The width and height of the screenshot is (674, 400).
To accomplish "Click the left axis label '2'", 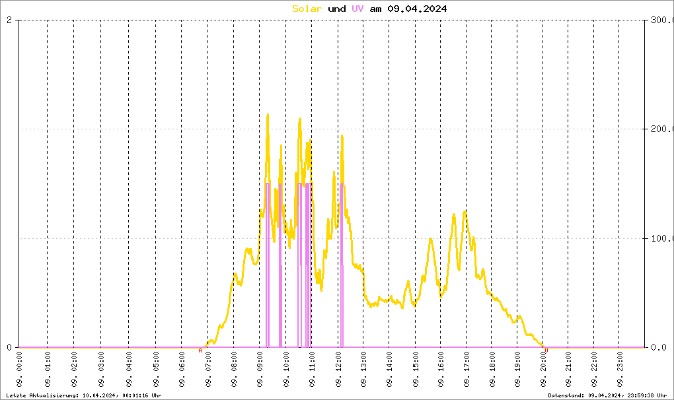I will pos(9,20).
